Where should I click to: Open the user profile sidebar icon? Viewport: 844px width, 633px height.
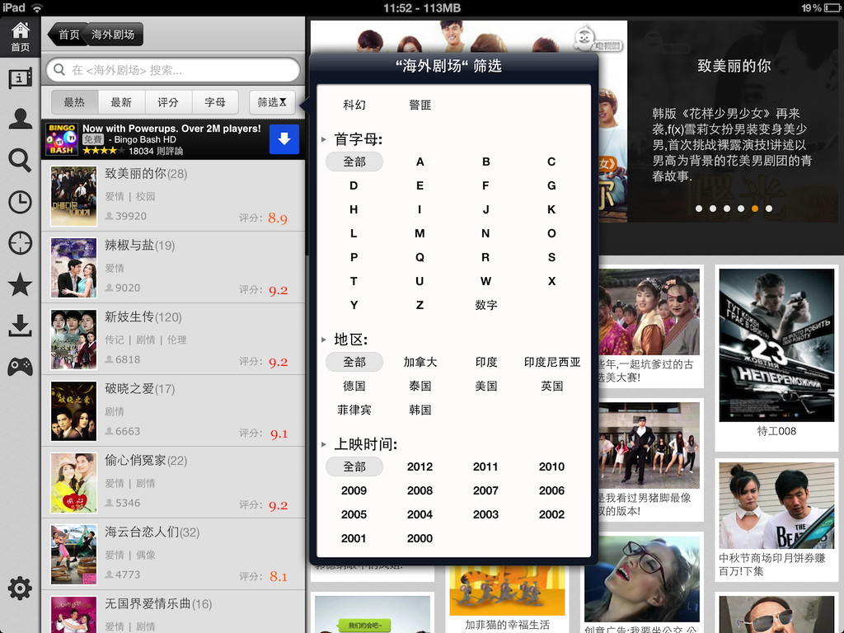[x=20, y=119]
